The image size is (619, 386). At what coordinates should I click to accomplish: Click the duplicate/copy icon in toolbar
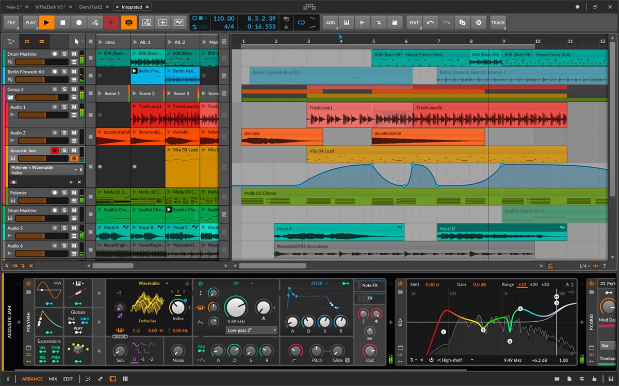(x=462, y=23)
